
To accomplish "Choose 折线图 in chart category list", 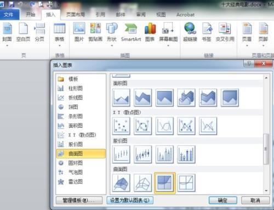I will pos(81,98).
